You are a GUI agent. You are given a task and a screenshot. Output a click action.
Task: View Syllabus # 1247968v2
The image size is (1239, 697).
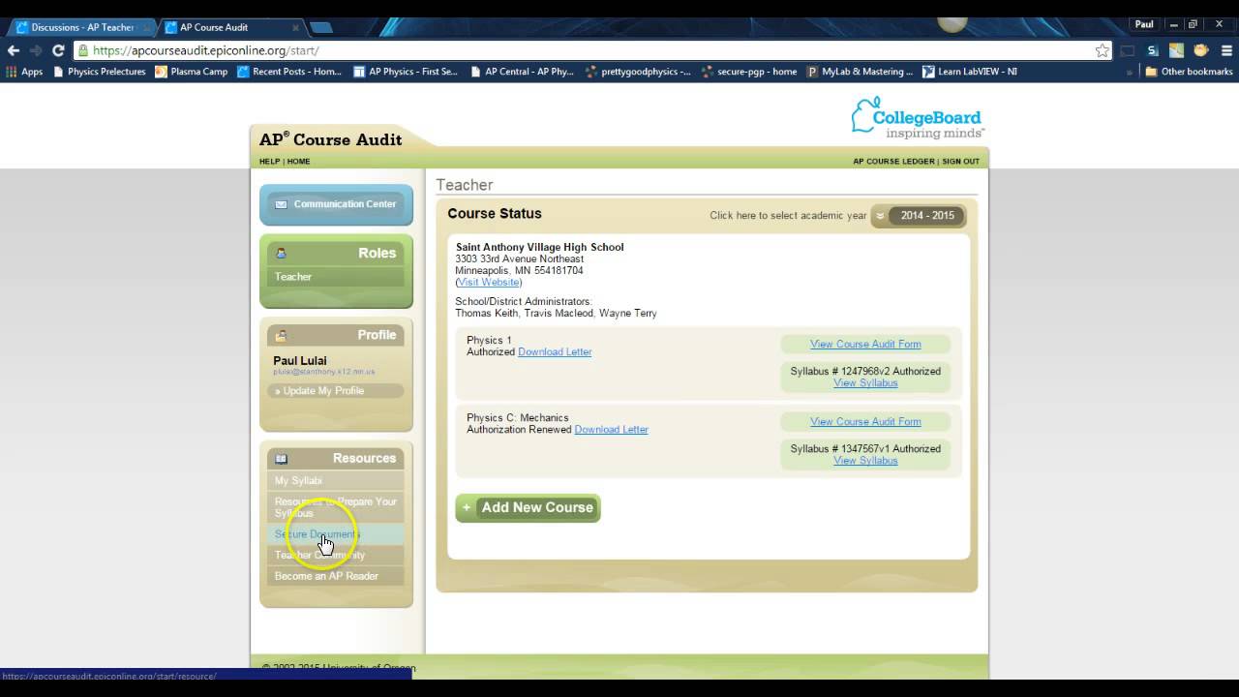pyautogui.click(x=865, y=383)
